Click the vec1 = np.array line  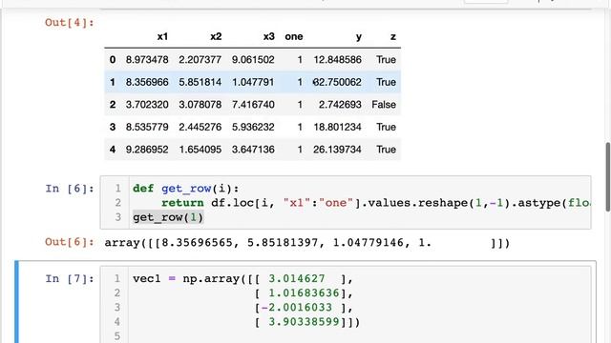[242, 279]
